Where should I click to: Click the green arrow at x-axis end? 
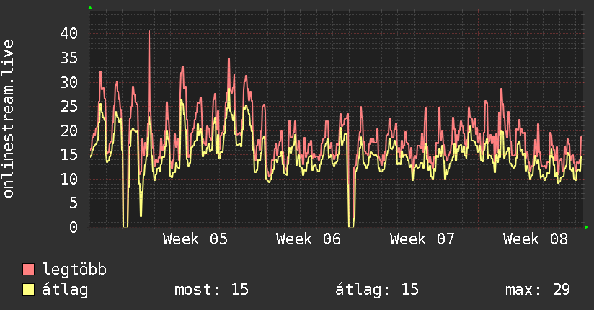586,227
